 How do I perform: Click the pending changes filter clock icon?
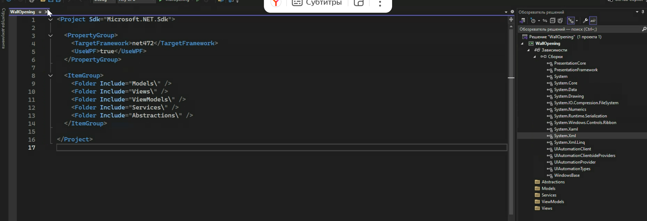[533, 21]
